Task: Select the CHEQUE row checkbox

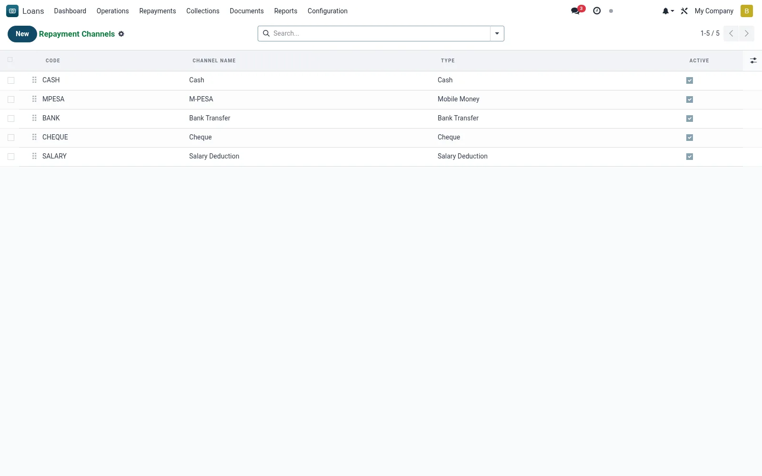Action: pyautogui.click(x=11, y=138)
